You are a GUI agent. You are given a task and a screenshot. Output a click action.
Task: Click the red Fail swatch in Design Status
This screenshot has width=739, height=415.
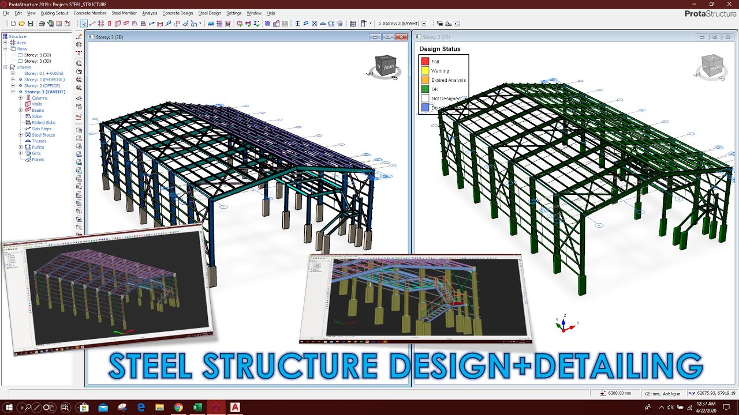426,61
